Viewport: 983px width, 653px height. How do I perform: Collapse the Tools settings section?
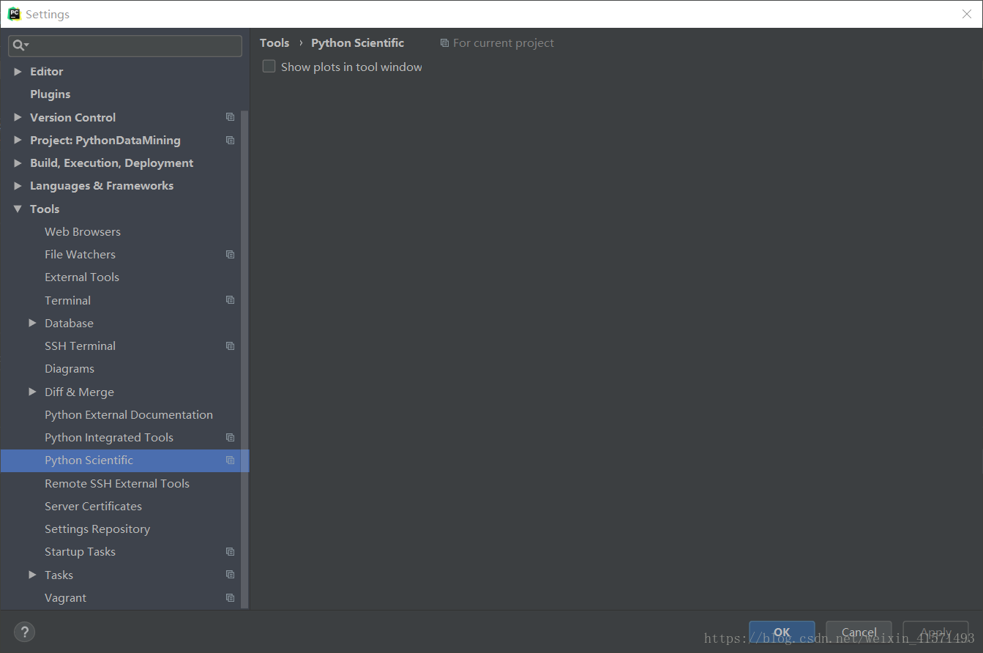coord(18,209)
